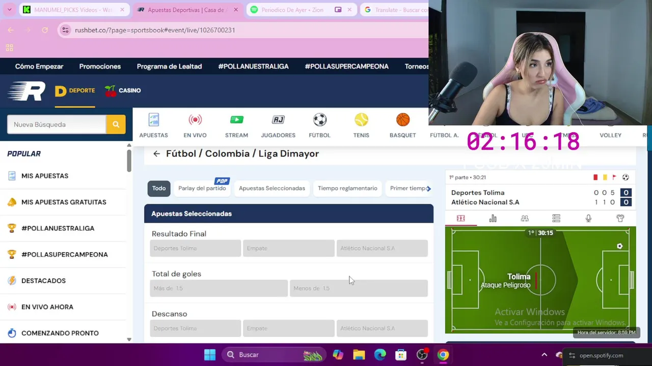Open the jersey team tab in tracker

tap(620, 219)
